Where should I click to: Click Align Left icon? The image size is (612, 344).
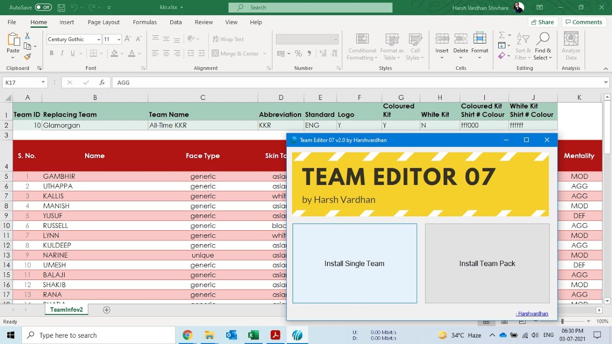click(155, 54)
